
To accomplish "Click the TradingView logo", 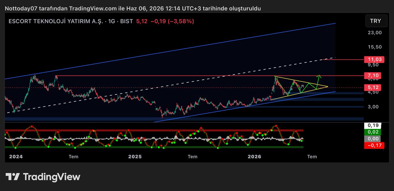I will click(43, 177).
